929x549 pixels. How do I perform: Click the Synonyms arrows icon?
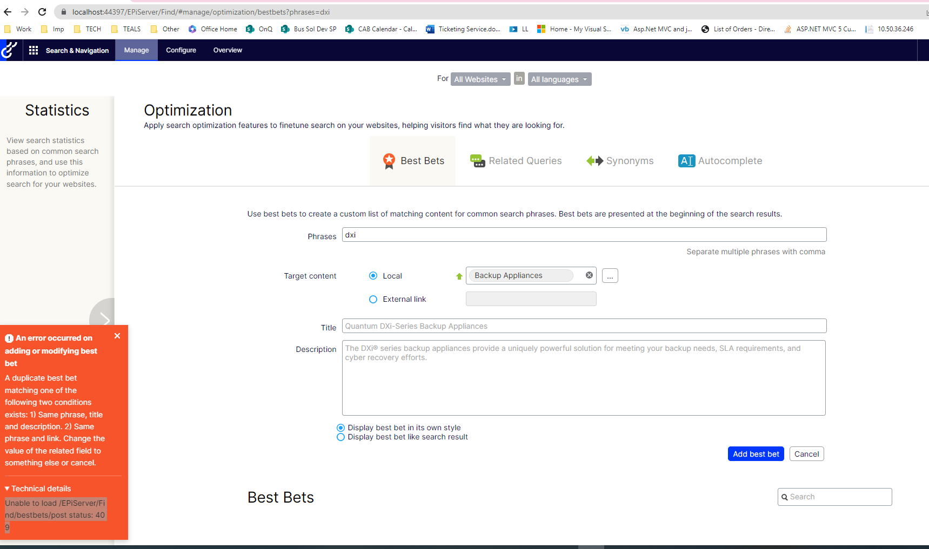coord(594,161)
